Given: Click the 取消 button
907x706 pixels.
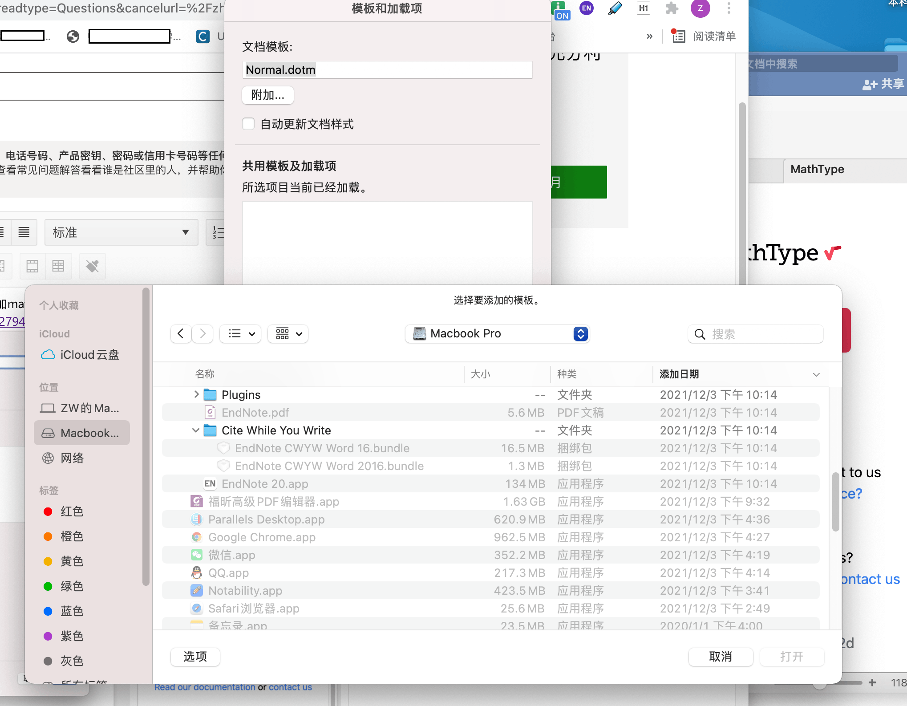Looking at the screenshot, I should coord(721,657).
